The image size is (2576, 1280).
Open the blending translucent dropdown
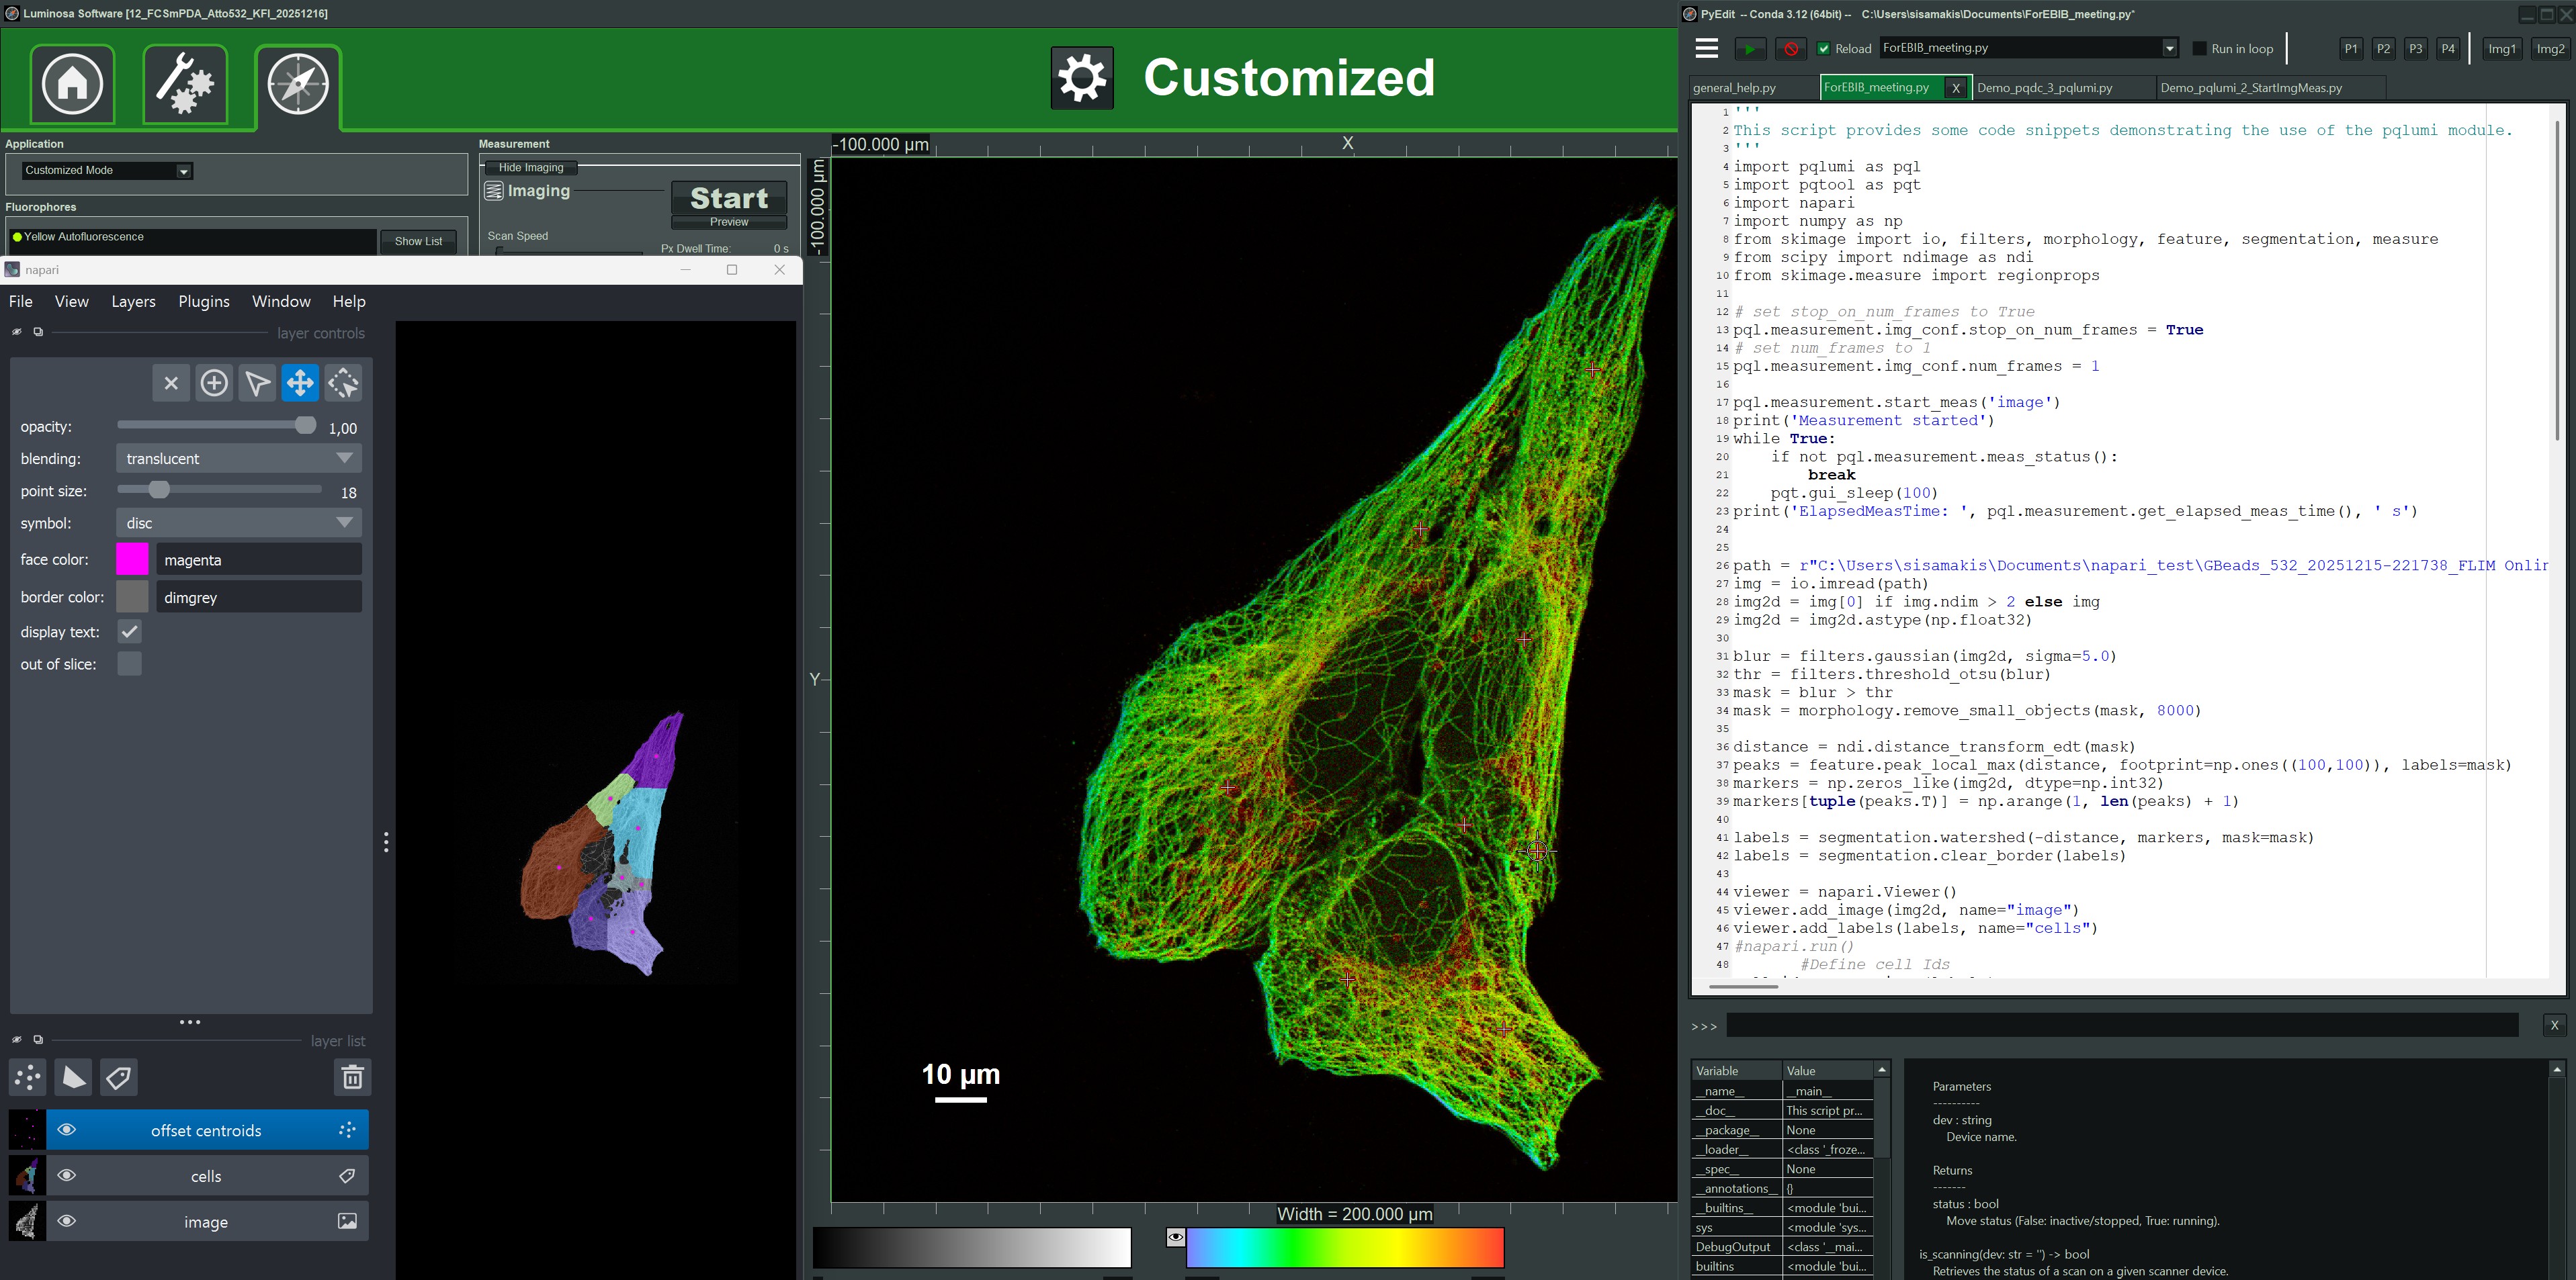[238, 459]
